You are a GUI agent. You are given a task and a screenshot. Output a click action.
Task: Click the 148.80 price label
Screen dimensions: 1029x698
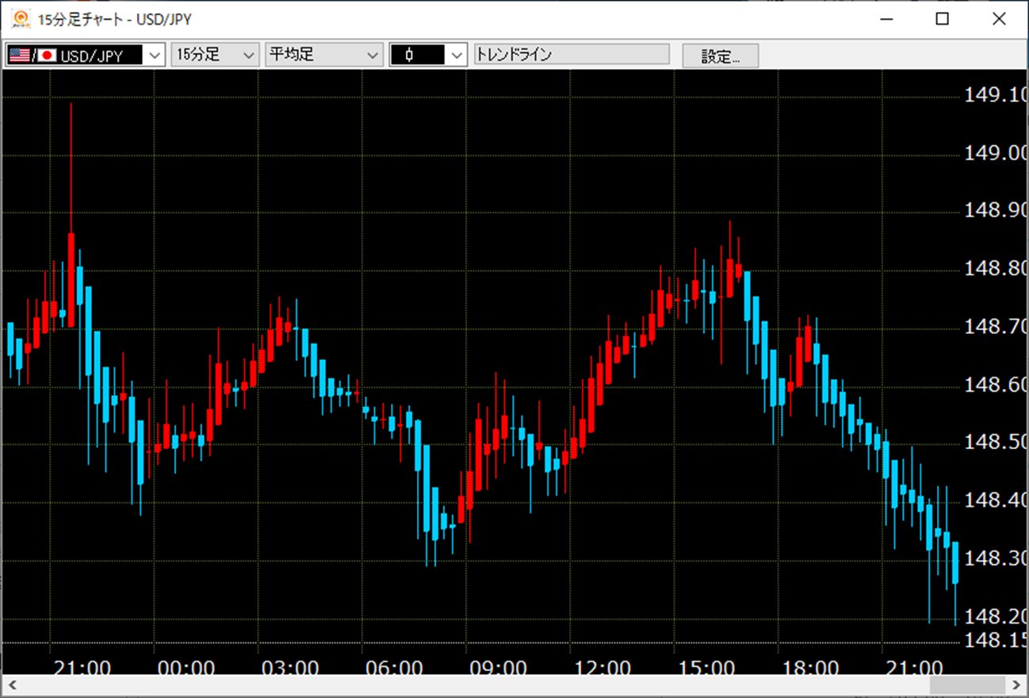[x=996, y=269]
